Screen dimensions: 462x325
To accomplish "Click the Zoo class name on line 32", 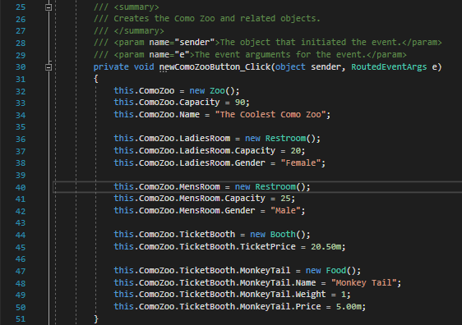I will coord(217,91).
